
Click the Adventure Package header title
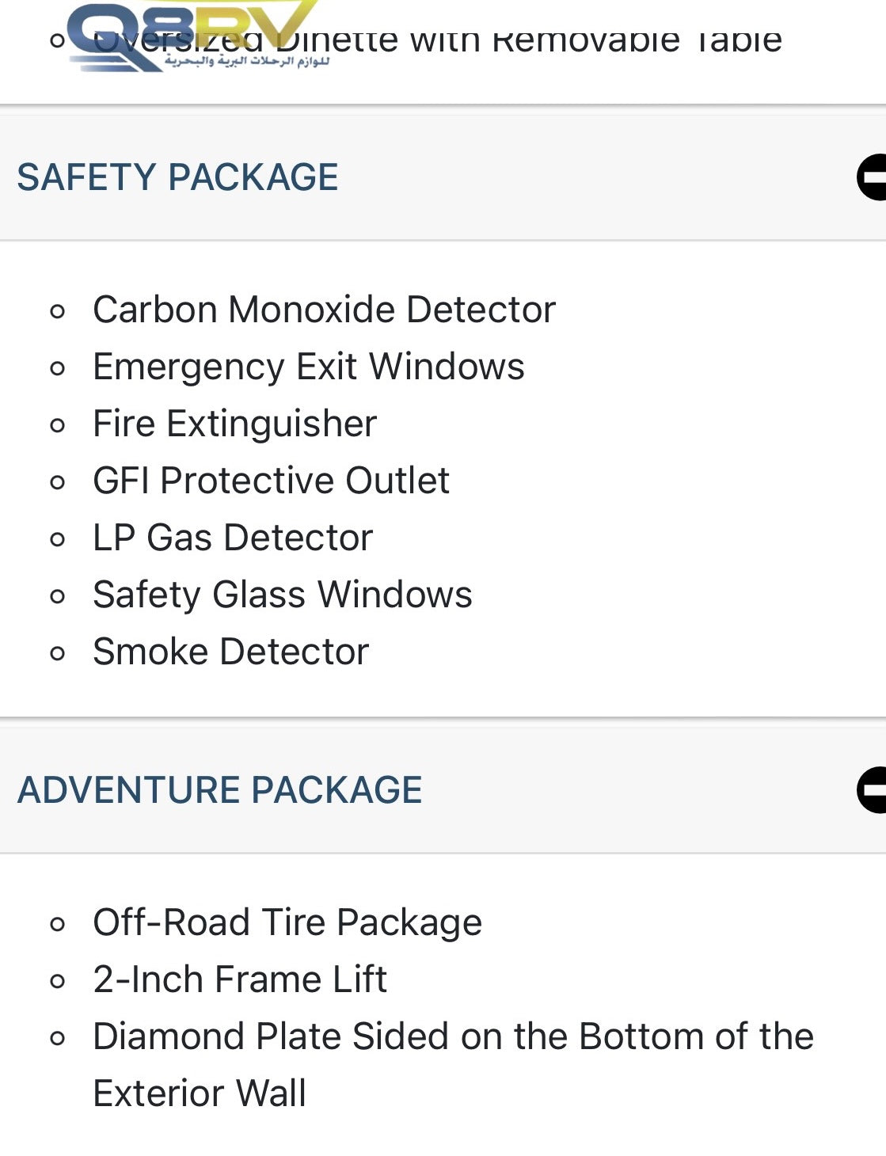click(x=219, y=790)
